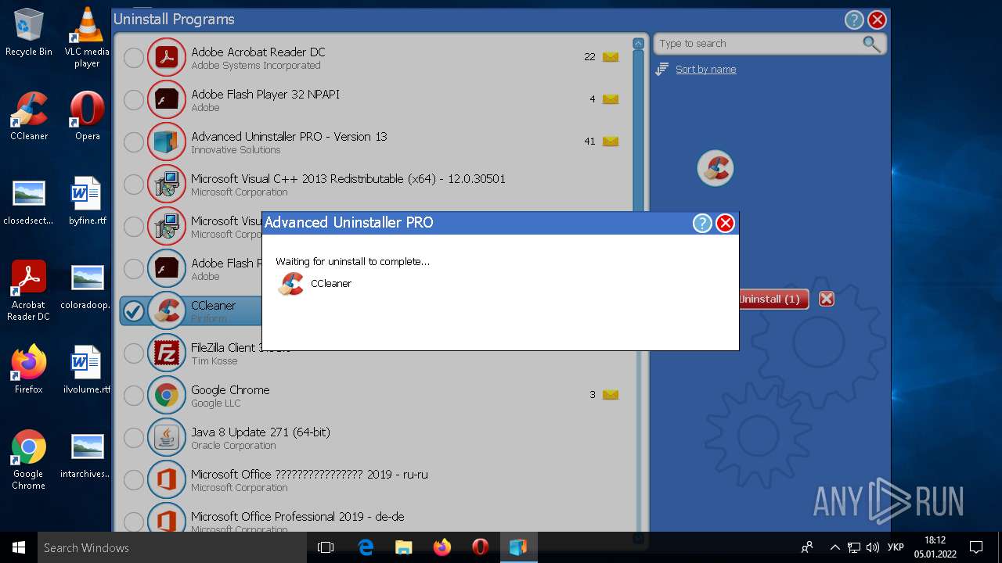Click the Search Windows taskbar box
1002x563 pixels.
point(172,547)
